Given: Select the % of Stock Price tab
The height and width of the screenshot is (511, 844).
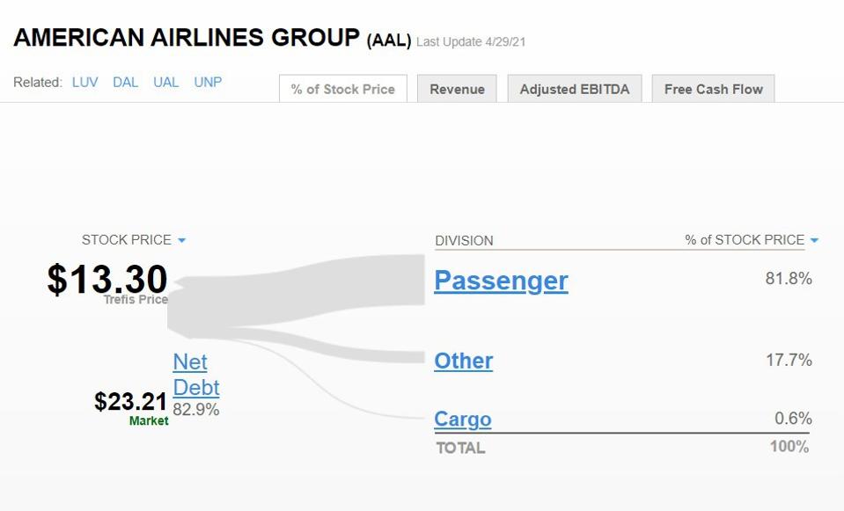Looking at the screenshot, I should pyautogui.click(x=343, y=89).
